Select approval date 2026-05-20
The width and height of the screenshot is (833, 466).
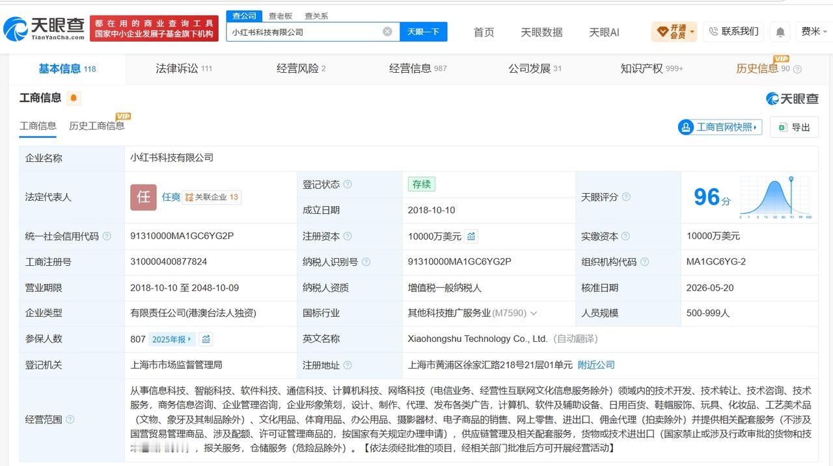[x=710, y=288]
